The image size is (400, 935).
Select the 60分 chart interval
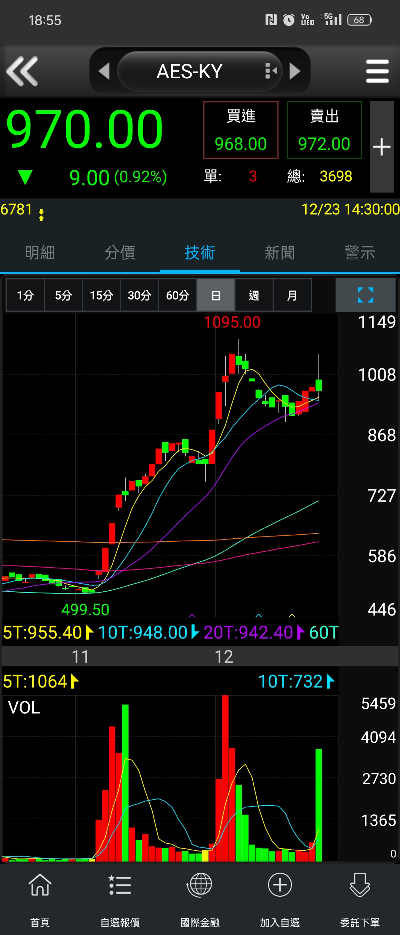[x=178, y=295]
